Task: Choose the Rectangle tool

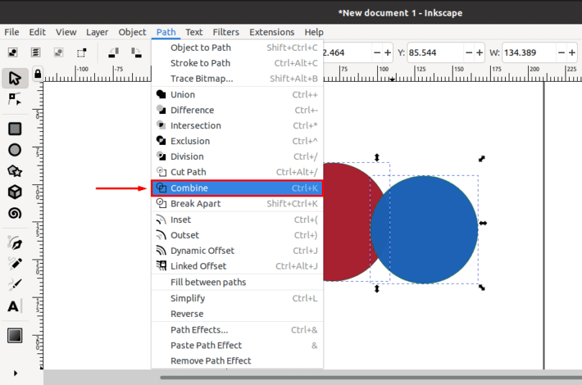Action: tap(15, 128)
